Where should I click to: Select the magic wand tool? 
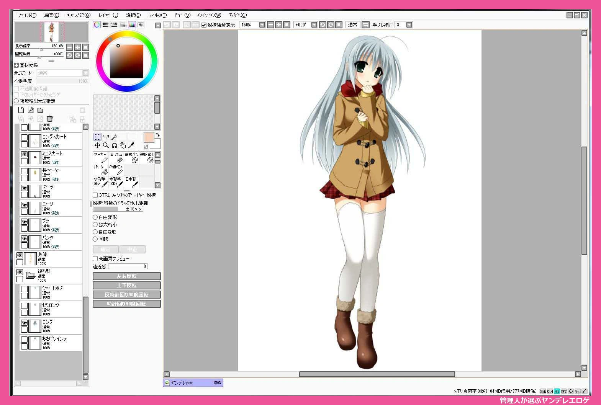[x=114, y=137]
